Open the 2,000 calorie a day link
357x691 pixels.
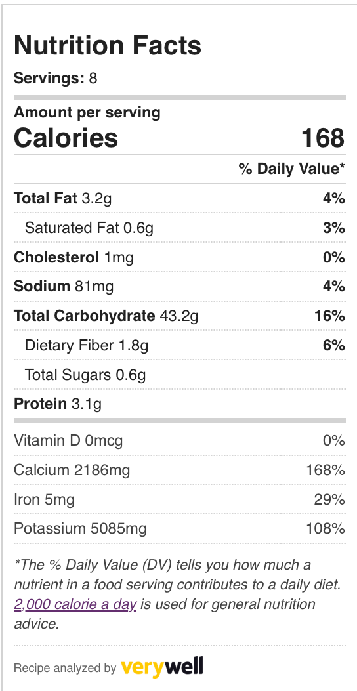pyautogui.click(x=75, y=604)
